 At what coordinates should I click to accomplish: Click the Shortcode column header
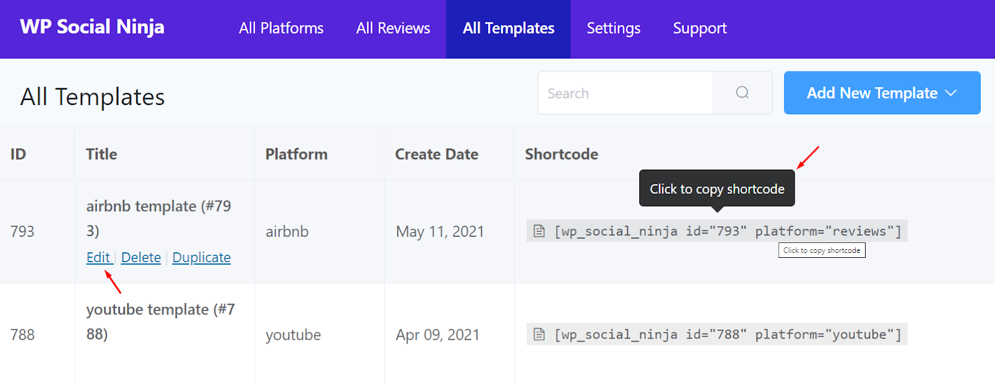pos(562,154)
